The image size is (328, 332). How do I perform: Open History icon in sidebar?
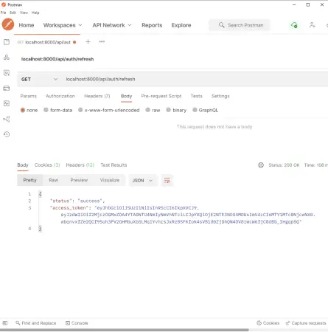point(7,134)
